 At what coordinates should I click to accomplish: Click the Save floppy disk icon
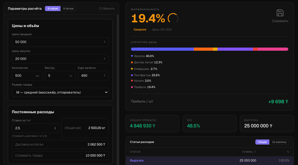click(x=280, y=13)
